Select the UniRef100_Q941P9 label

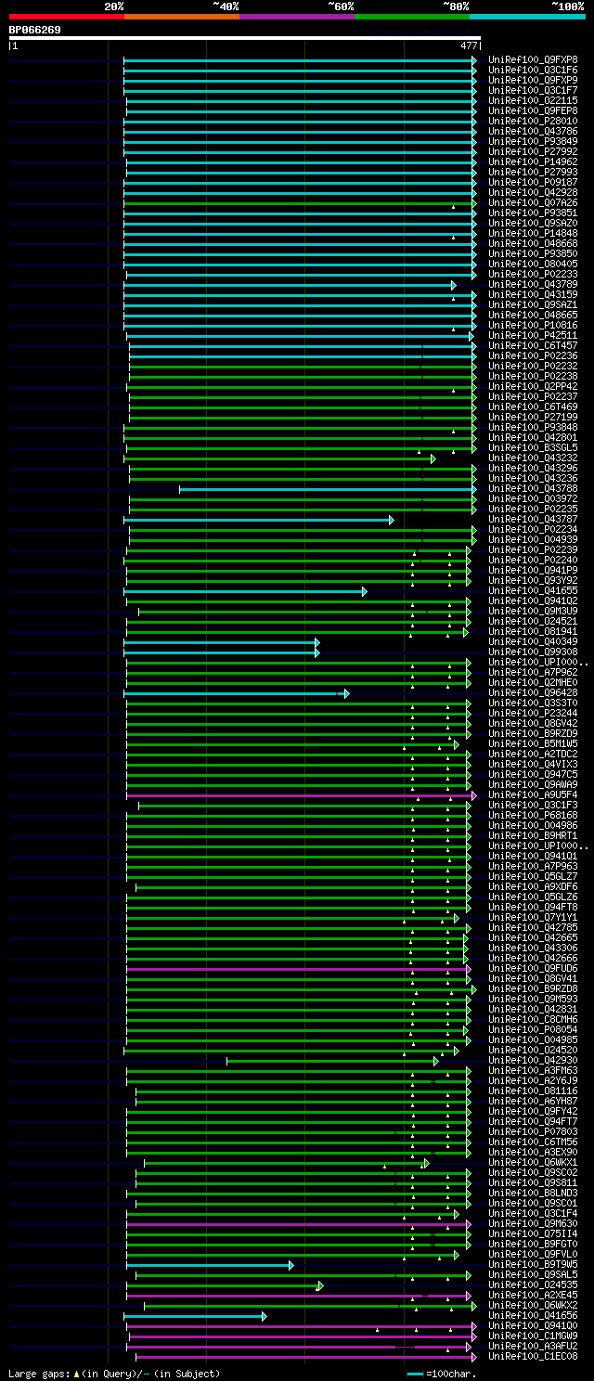(x=533, y=571)
